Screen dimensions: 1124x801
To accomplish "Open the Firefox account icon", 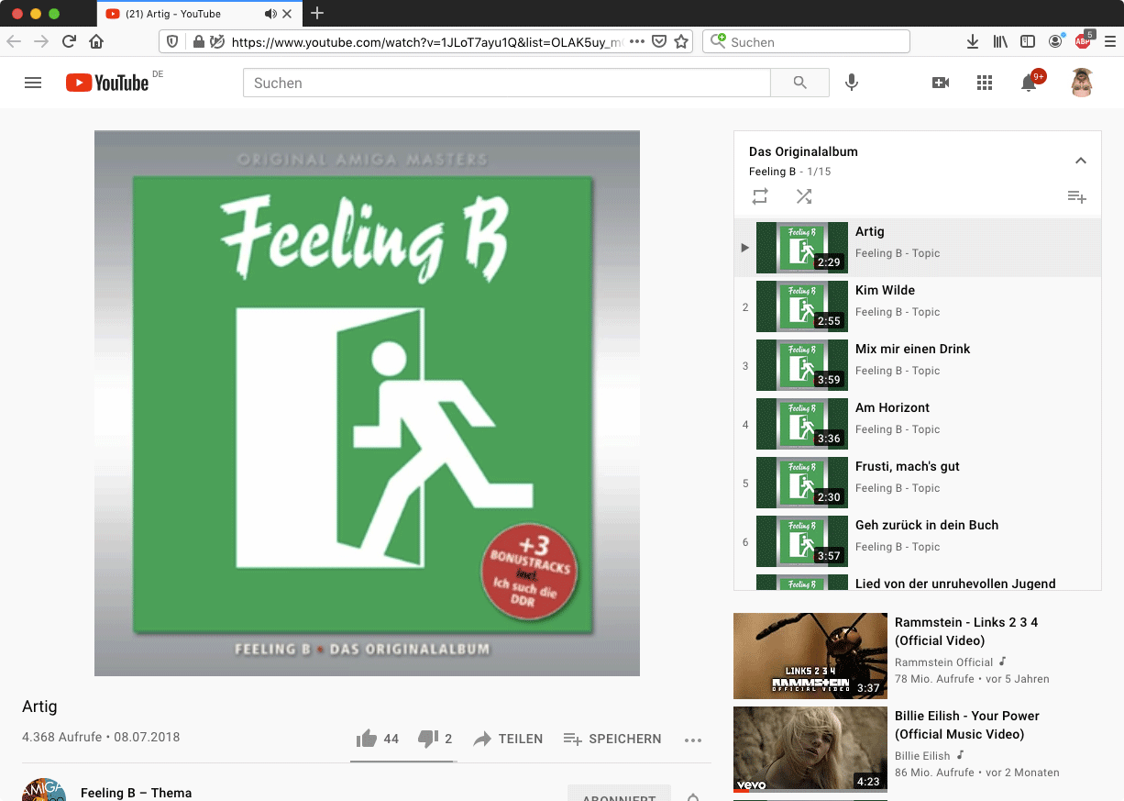I will tap(1055, 41).
